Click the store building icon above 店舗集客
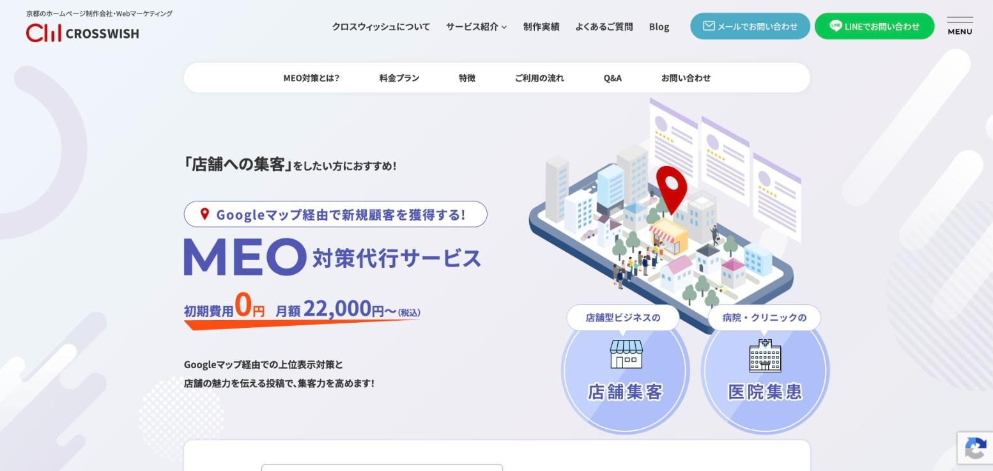Image resolution: width=993 pixels, height=471 pixels. point(626,354)
